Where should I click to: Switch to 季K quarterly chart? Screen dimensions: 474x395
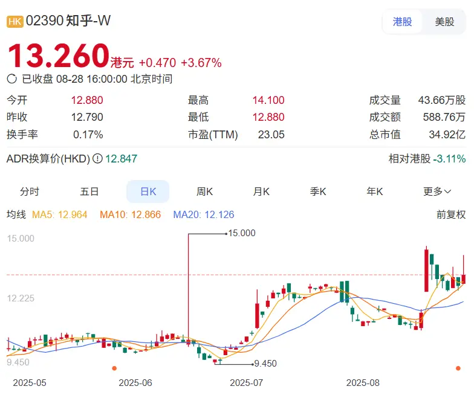[x=318, y=191]
